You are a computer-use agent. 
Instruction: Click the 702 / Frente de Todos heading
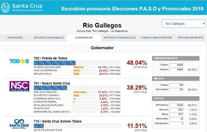click(x=50, y=58)
